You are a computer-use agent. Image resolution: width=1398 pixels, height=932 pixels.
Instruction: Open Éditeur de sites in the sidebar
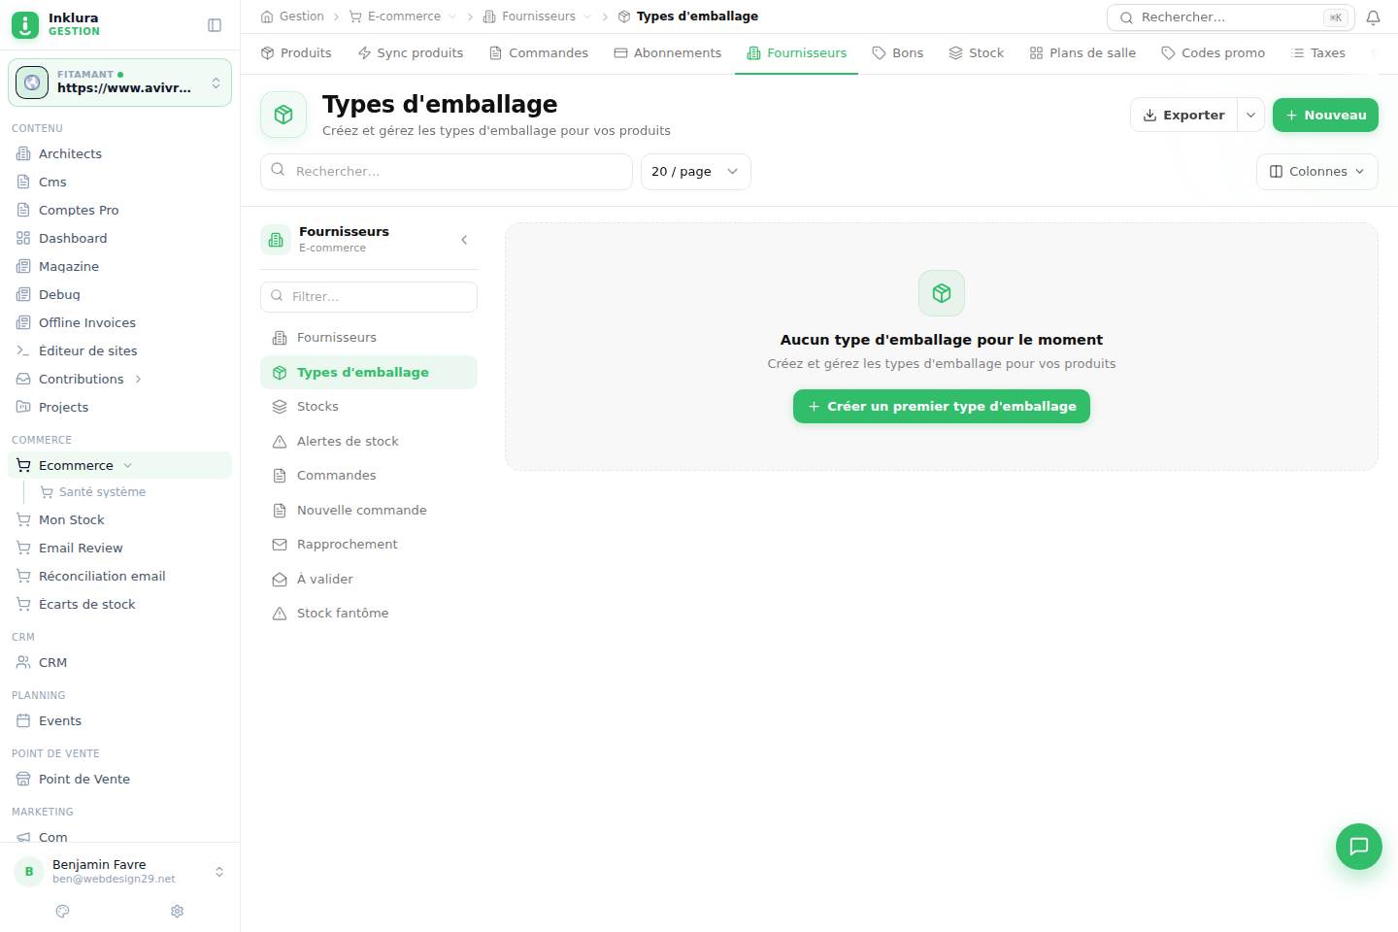119,350
